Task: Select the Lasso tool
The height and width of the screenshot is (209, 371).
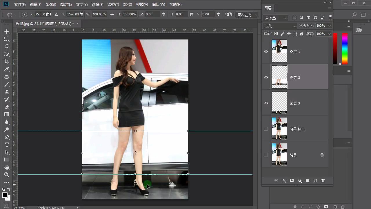Action: click(7, 46)
